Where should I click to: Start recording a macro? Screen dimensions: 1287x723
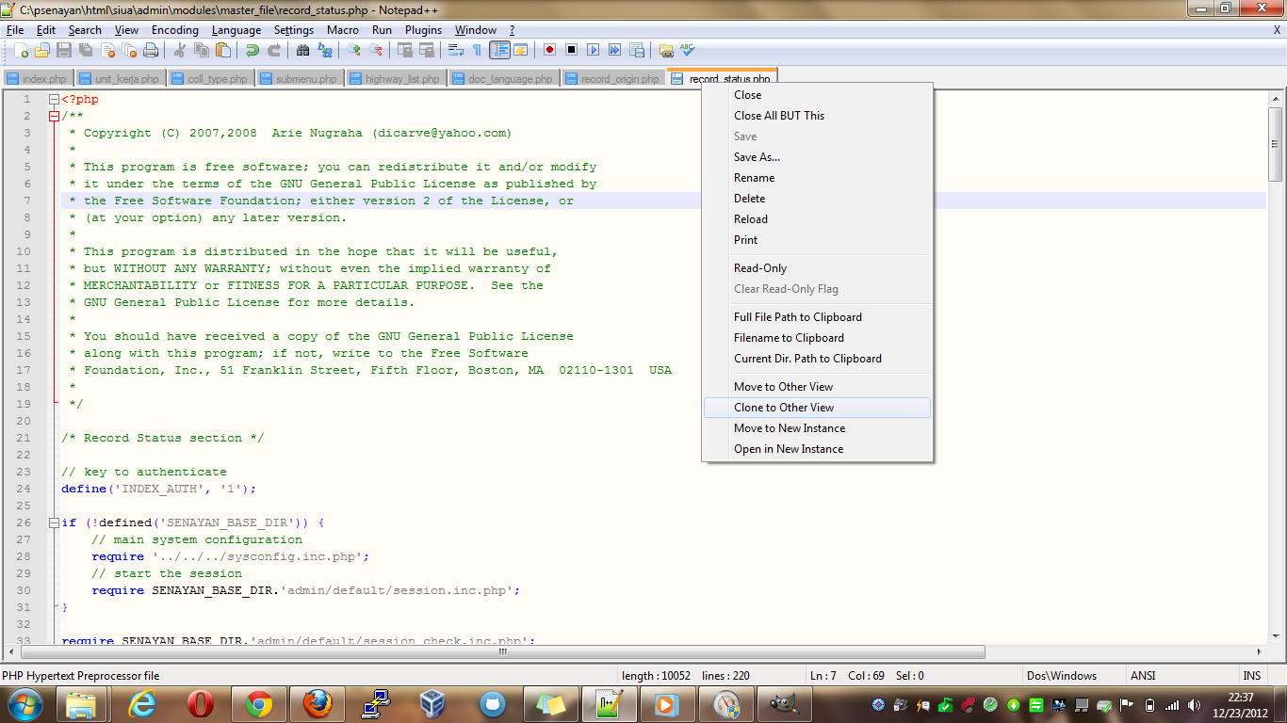[x=548, y=50]
